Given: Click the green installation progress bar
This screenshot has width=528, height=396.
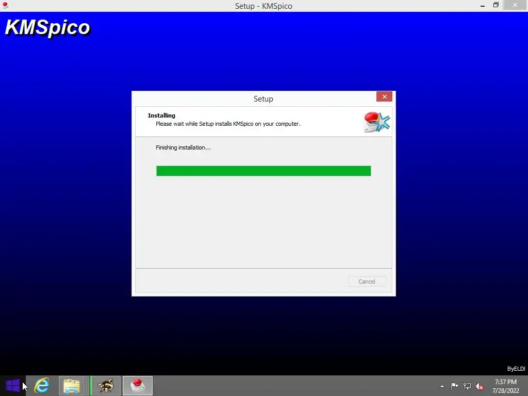Looking at the screenshot, I should (263, 171).
